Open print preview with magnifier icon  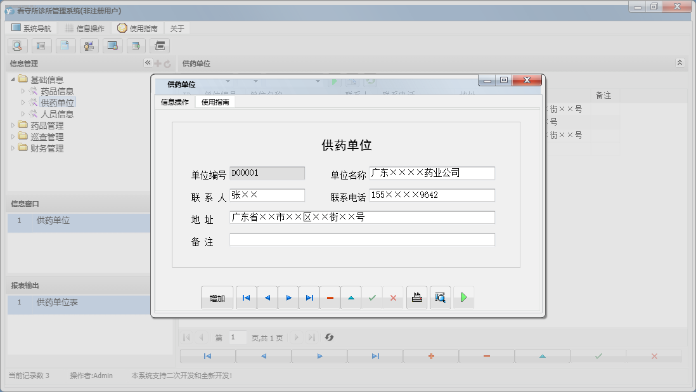coord(440,297)
